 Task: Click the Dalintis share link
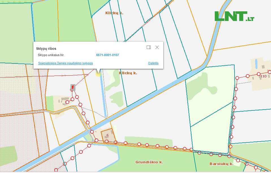pos(153,63)
